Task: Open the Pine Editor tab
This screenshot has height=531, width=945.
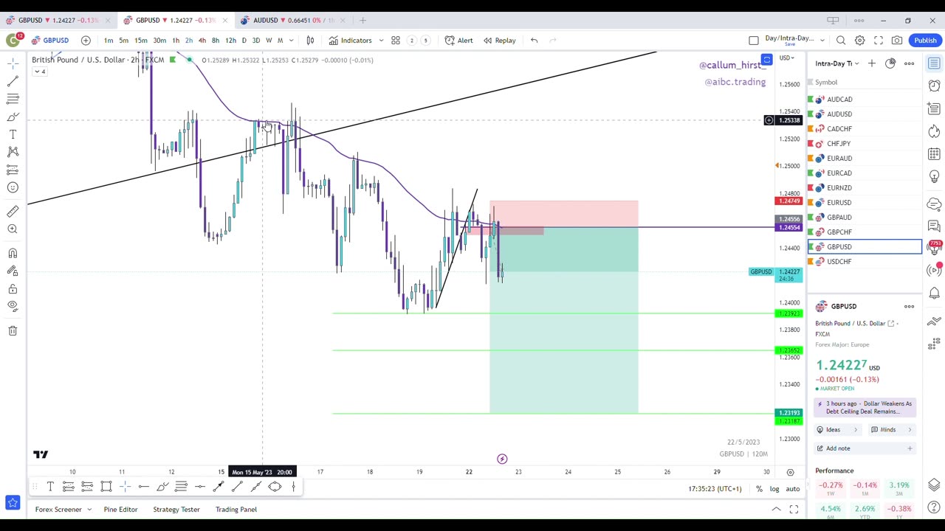Action: (x=120, y=510)
